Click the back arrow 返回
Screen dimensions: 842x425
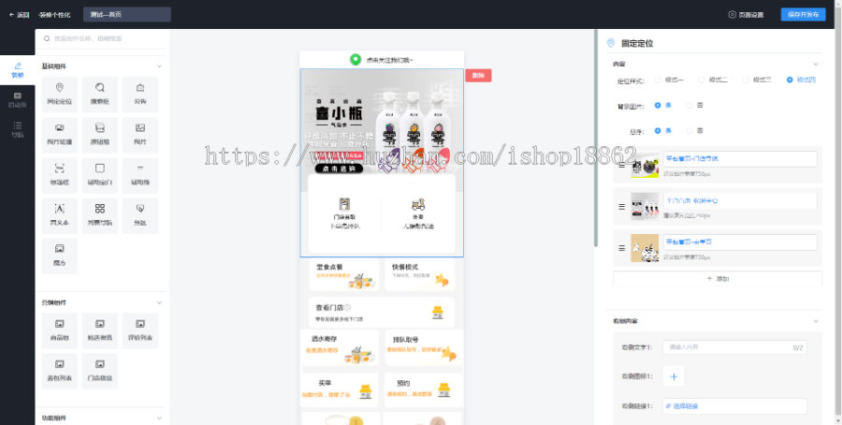click(x=19, y=14)
